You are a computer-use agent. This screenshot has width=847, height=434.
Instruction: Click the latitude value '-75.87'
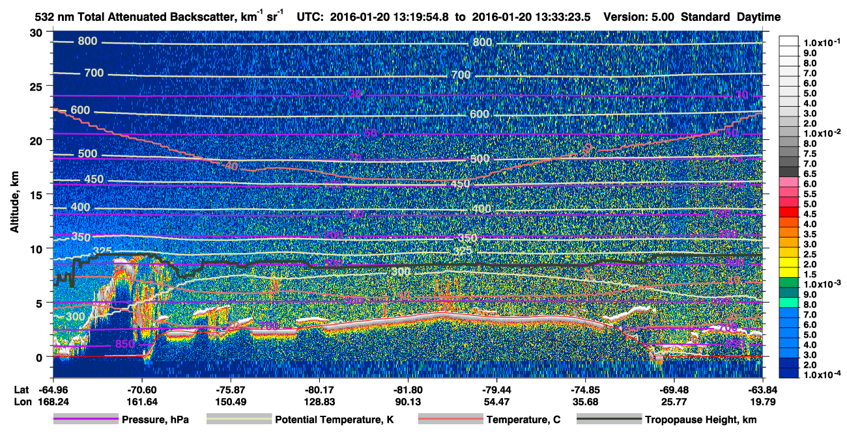pos(231,389)
